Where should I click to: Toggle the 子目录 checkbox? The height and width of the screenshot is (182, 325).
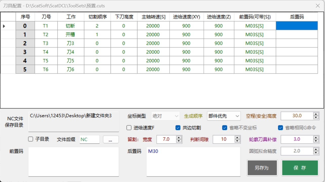[x=31, y=139]
